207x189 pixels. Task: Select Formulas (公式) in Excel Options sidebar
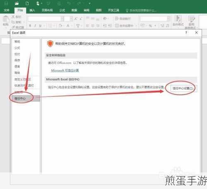click(x=17, y=48)
